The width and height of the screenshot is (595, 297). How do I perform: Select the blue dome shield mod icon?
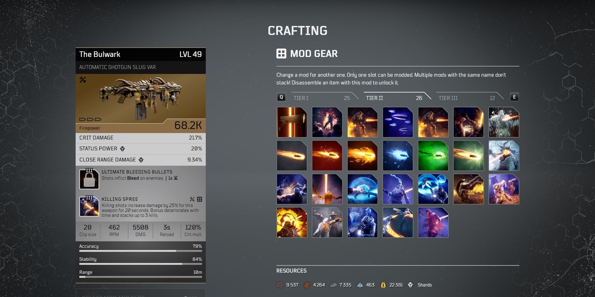tap(362, 189)
